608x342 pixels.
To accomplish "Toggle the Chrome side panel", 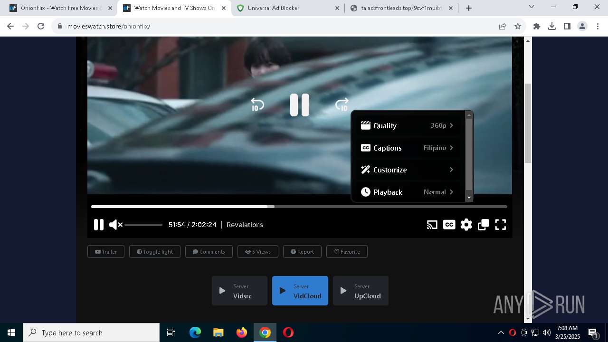I will point(567,26).
